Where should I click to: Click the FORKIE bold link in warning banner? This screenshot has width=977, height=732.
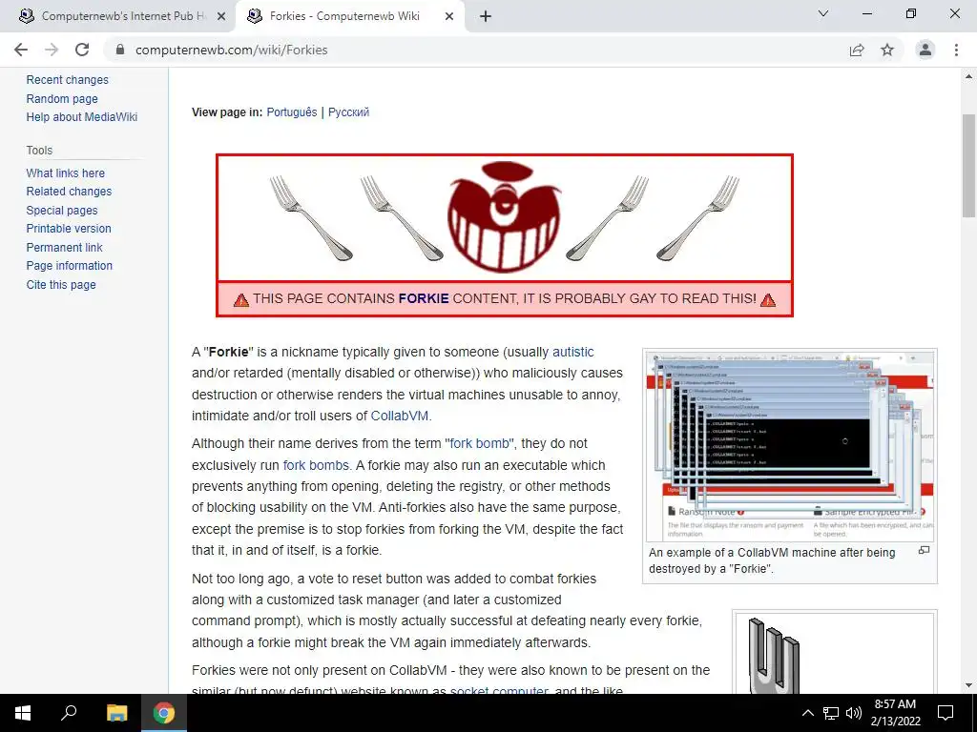point(424,298)
